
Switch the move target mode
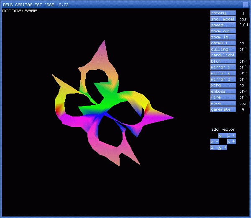pyautogui.click(x=223, y=103)
